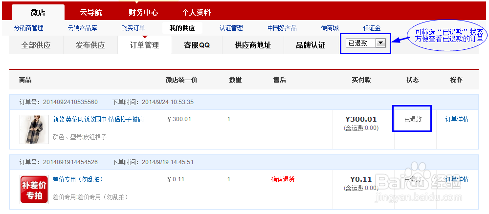
Task: View 订单详情 for order 2014092410535560
Action: (457, 119)
